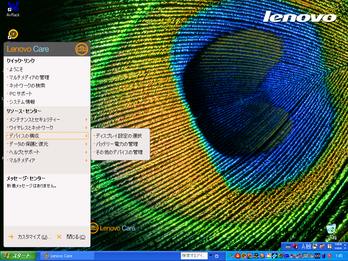Image resolution: width=348 pixels, height=261 pixels.
Task: Open the IME keyboard icon in language bar
Action: (288, 246)
